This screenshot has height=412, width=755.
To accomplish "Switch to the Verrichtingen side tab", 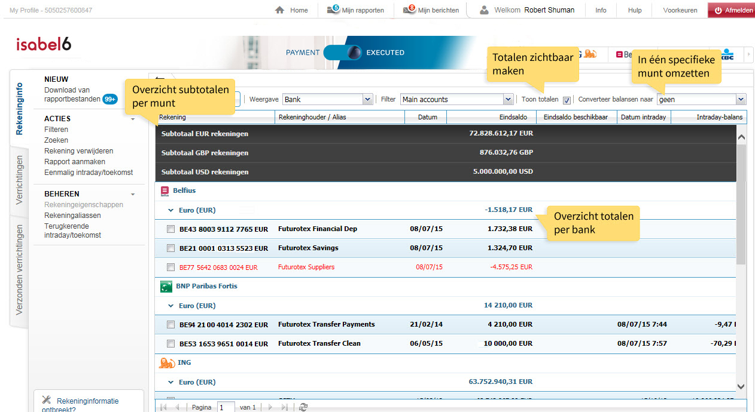I will pyautogui.click(x=20, y=180).
